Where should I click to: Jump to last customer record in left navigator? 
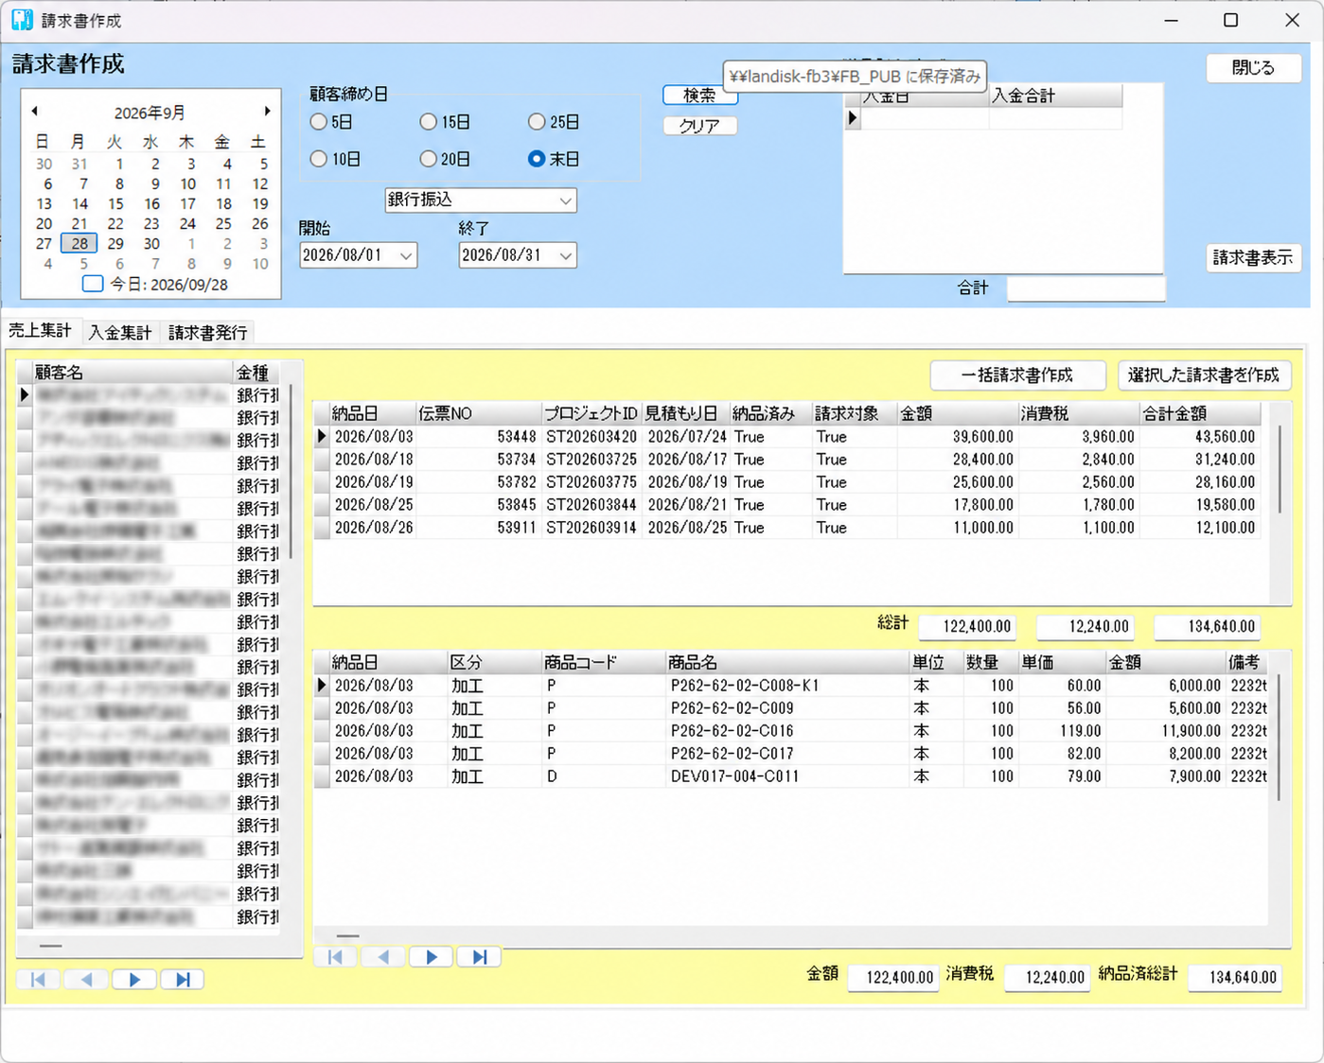(183, 980)
